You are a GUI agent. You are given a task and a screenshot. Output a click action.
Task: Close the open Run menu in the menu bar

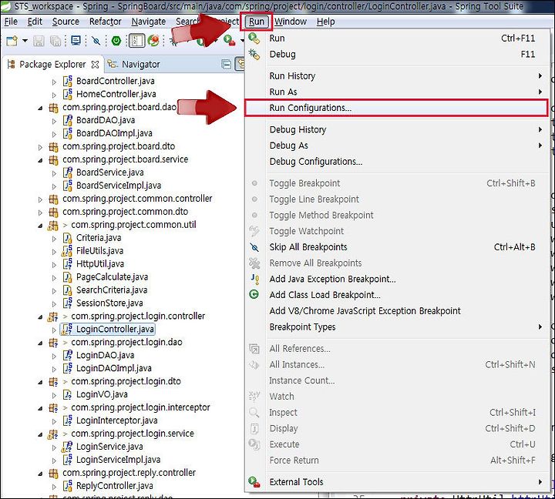pos(256,22)
